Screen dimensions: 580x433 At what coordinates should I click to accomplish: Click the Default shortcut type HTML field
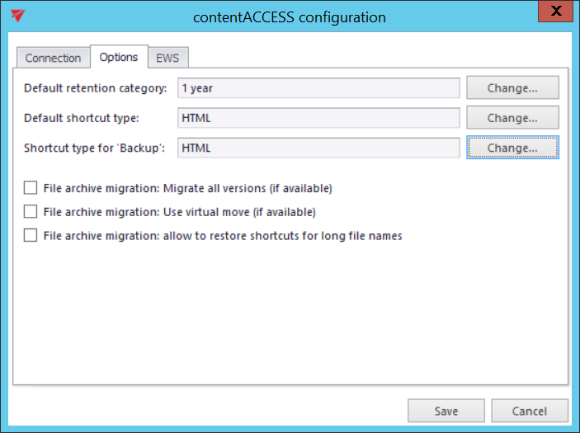(x=318, y=118)
